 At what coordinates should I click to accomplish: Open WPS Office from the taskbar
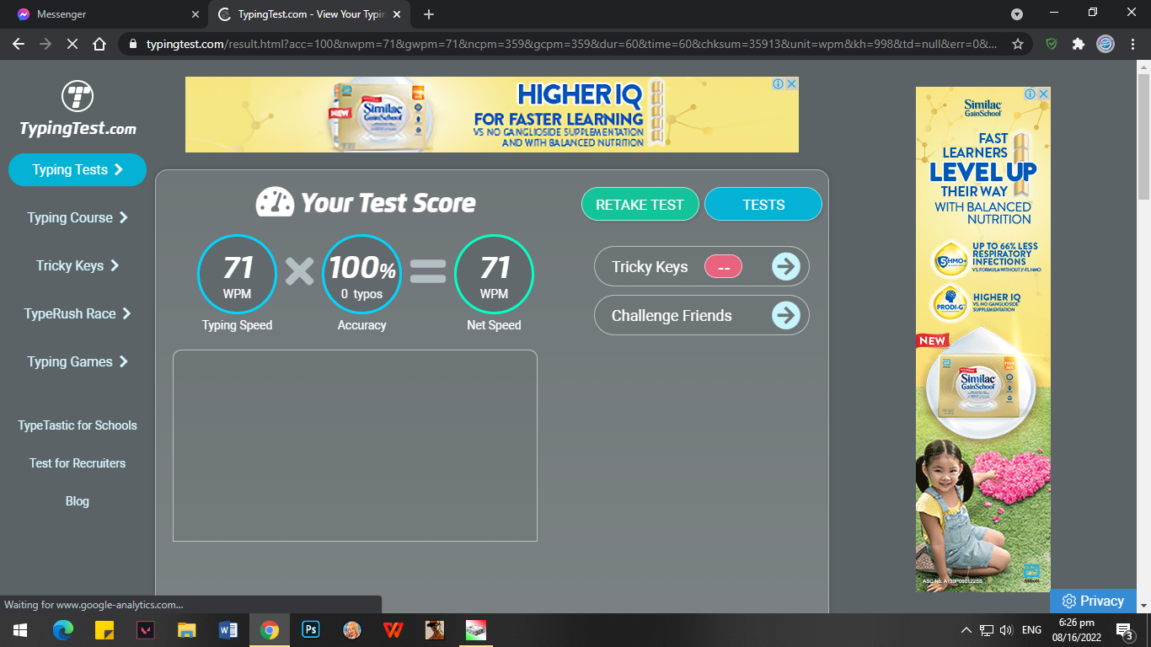tap(393, 630)
